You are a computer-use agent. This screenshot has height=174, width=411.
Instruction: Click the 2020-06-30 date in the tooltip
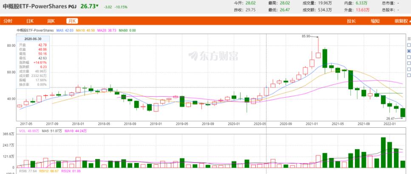[32, 39]
